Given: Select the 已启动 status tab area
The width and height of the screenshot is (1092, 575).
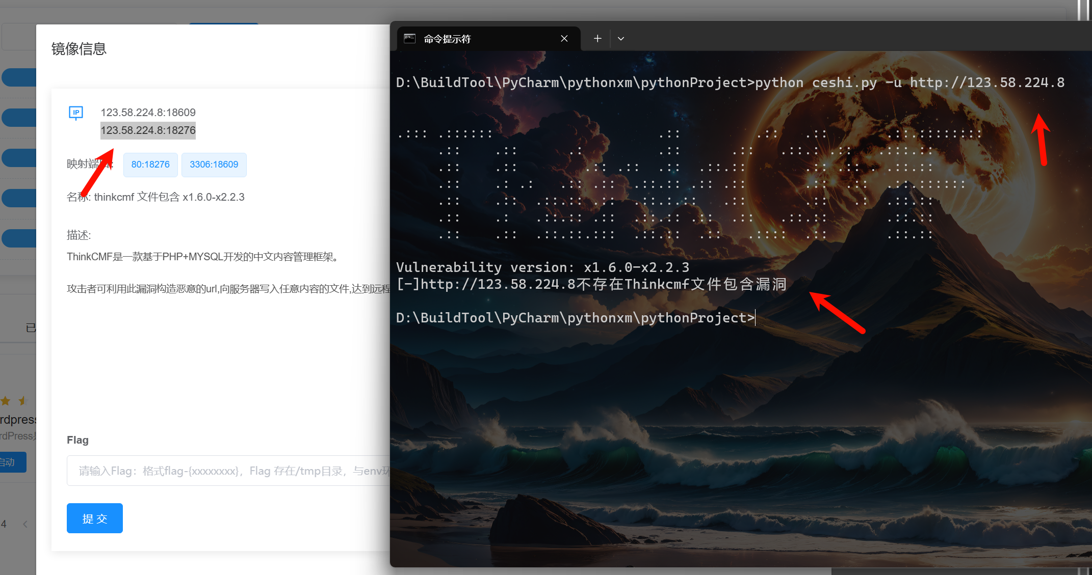Looking at the screenshot, I should tap(31, 327).
